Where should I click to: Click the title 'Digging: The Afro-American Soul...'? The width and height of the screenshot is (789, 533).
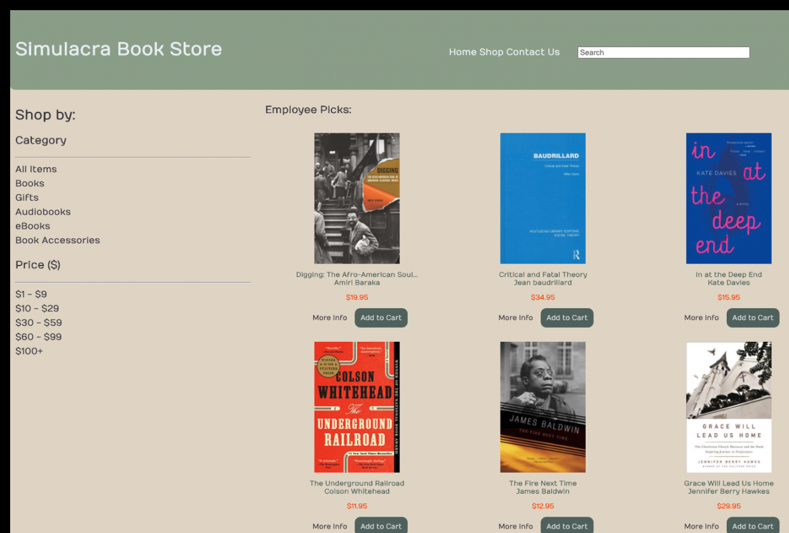point(357,274)
